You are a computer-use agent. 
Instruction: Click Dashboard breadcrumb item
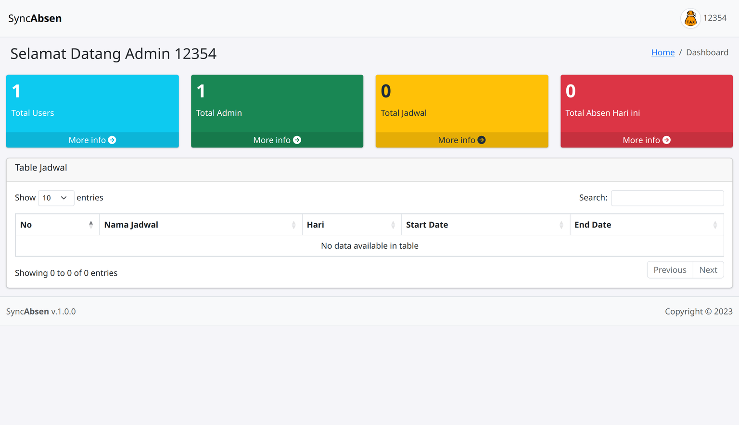707,52
